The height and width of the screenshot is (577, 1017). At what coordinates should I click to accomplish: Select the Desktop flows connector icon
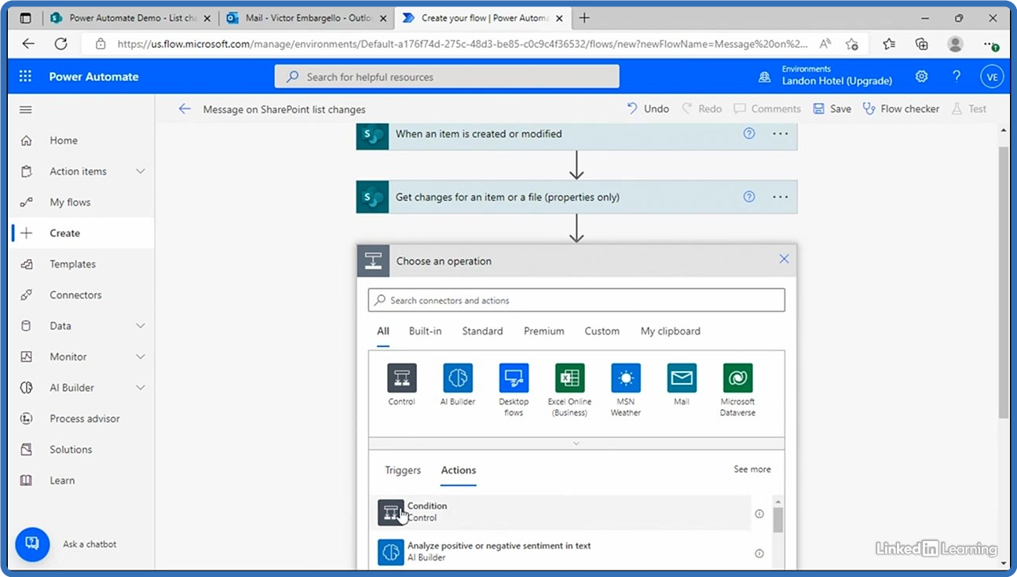514,378
